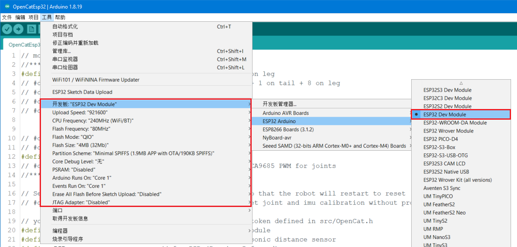This screenshot has height=247, width=517.
Task: Expand the 编程器 programmer submenu
Action: 146,231
